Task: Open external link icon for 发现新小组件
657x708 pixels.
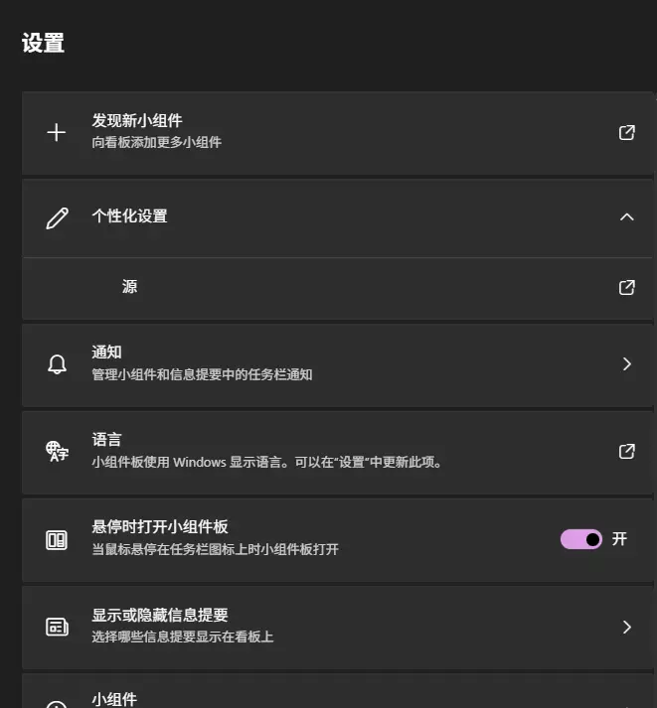Action: click(626, 132)
